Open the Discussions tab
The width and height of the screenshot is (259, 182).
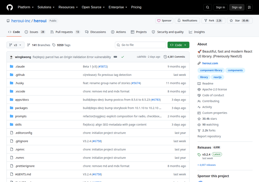95,32
